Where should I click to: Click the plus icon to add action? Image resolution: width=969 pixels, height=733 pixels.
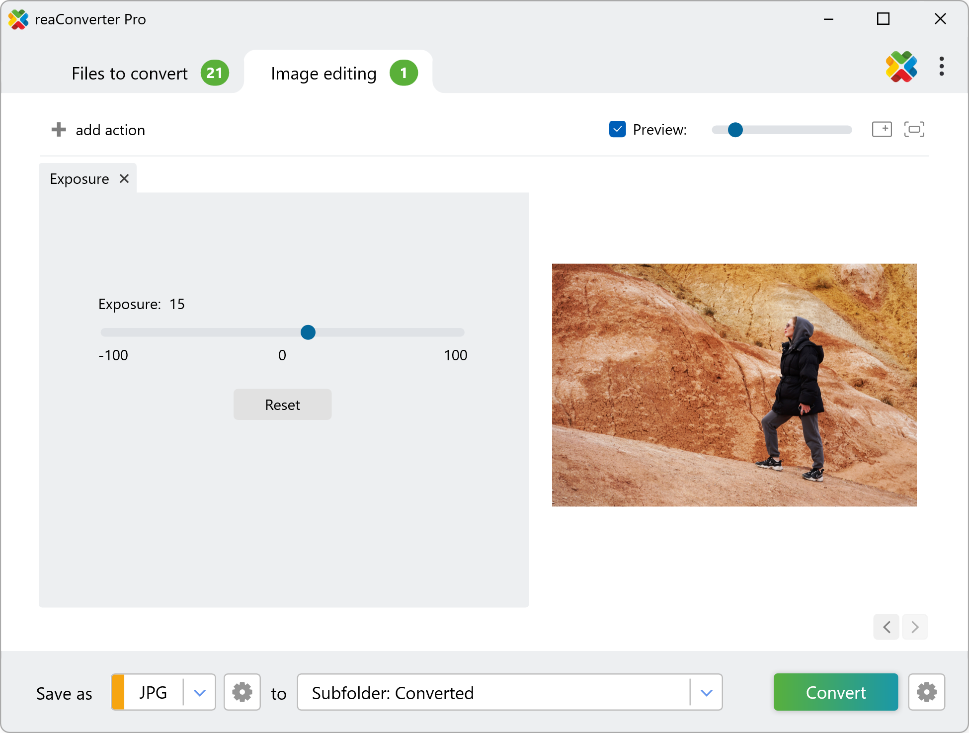pyautogui.click(x=59, y=130)
